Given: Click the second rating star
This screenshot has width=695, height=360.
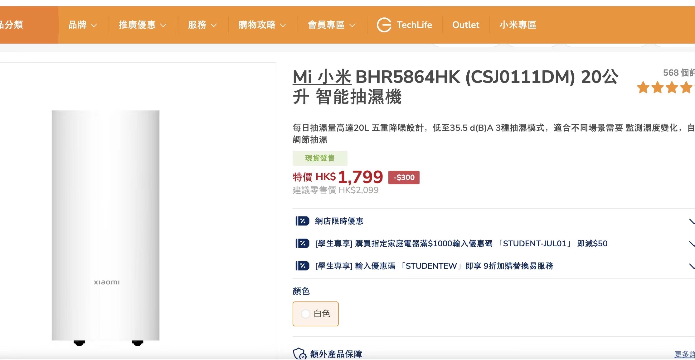Looking at the screenshot, I should pyautogui.click(x=657, y=88).
